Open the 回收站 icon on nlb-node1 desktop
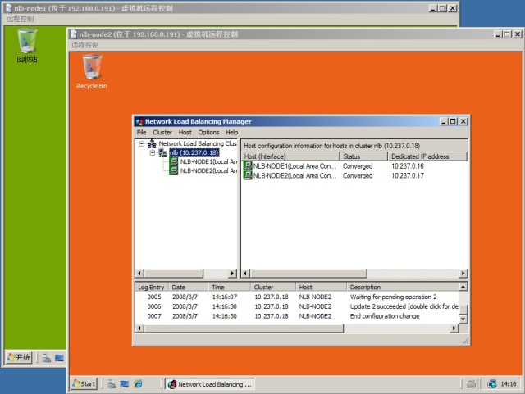 [27, 41]
